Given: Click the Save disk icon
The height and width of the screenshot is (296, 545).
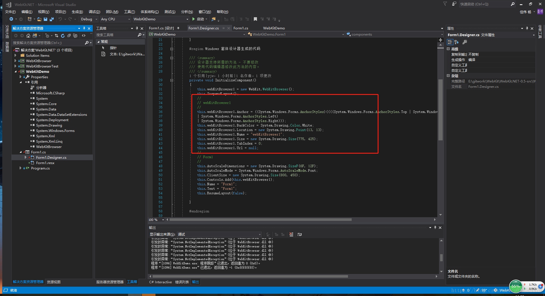Looking at the screenshot, I should [46, 19].
